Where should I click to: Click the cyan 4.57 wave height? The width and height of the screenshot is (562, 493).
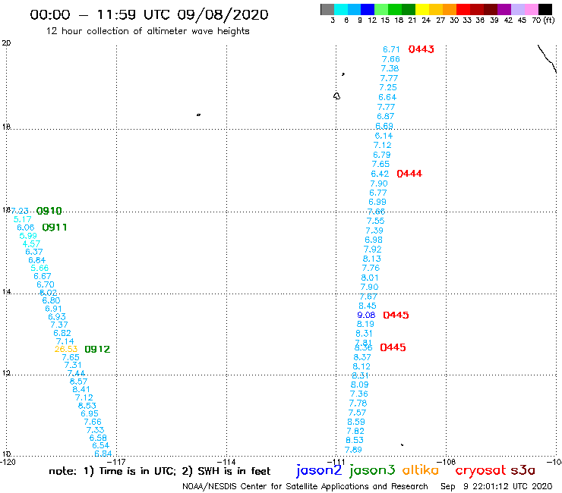tap(31, 244)
